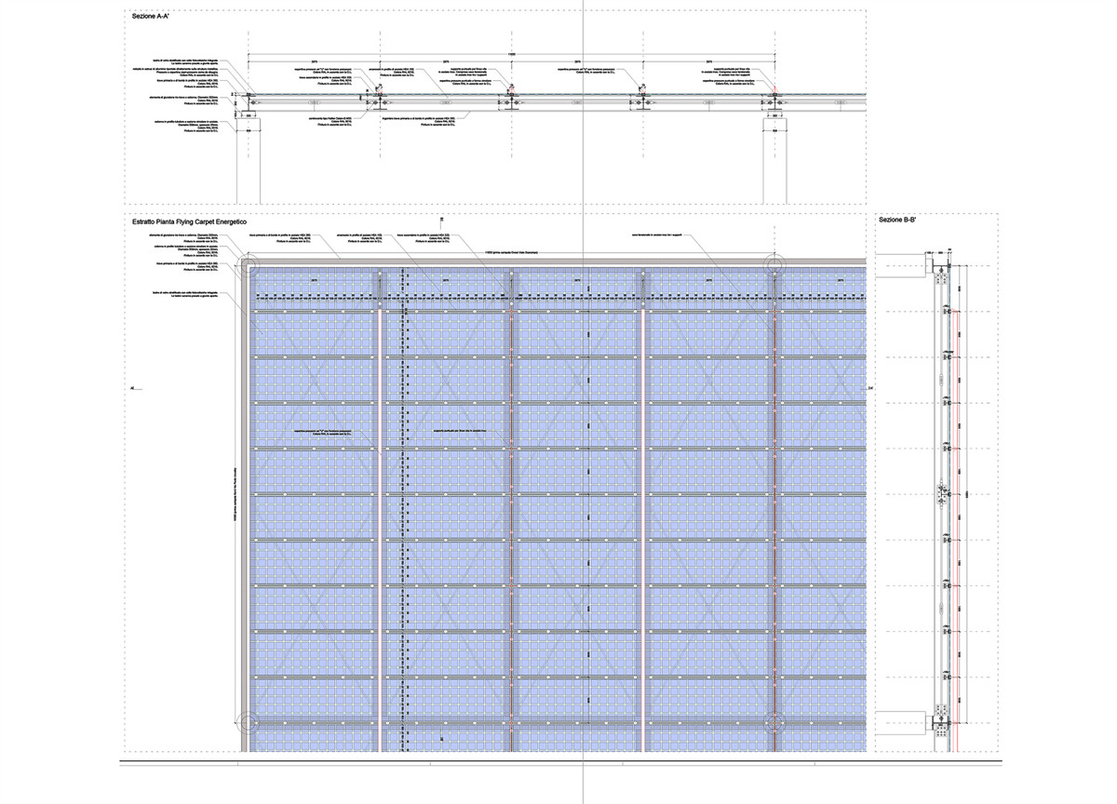
Task: Click the top-right column circle in plan
Action: [773, 266]
